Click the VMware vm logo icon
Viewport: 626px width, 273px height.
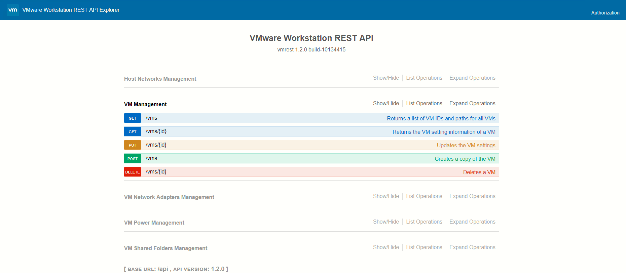(x=13, y=10)
